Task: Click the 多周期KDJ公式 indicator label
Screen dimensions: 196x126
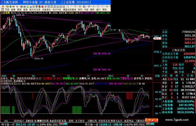Action: click(x=11, y=84)
